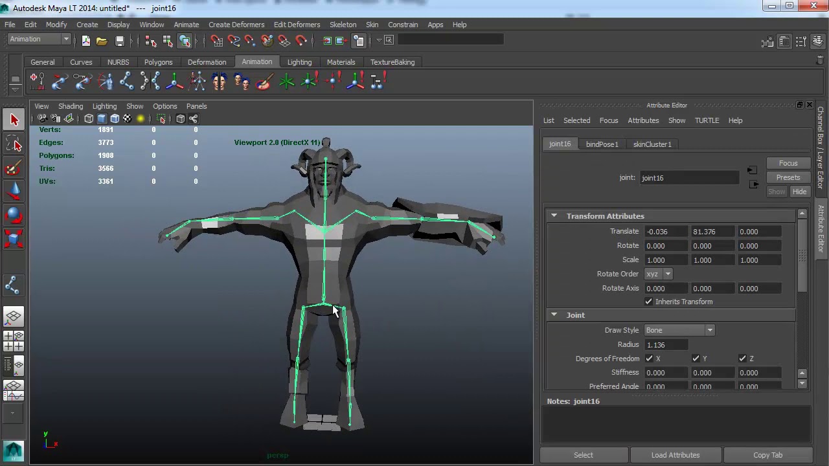Click the Presets button
This screenshot has height=466, width=829.
pos(788,177)
